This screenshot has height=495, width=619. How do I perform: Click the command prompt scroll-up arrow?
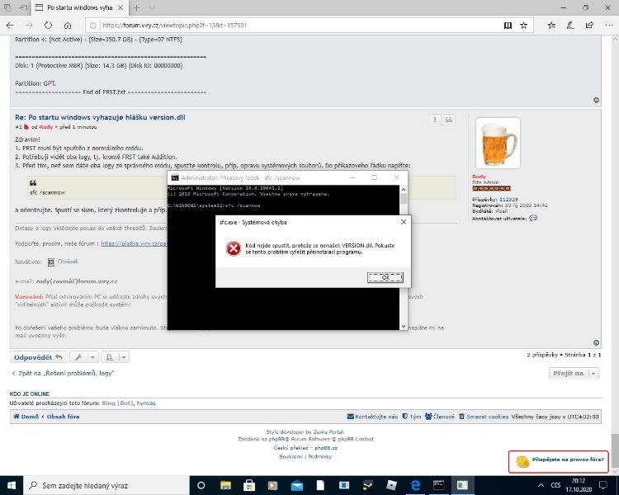point(404,190)
